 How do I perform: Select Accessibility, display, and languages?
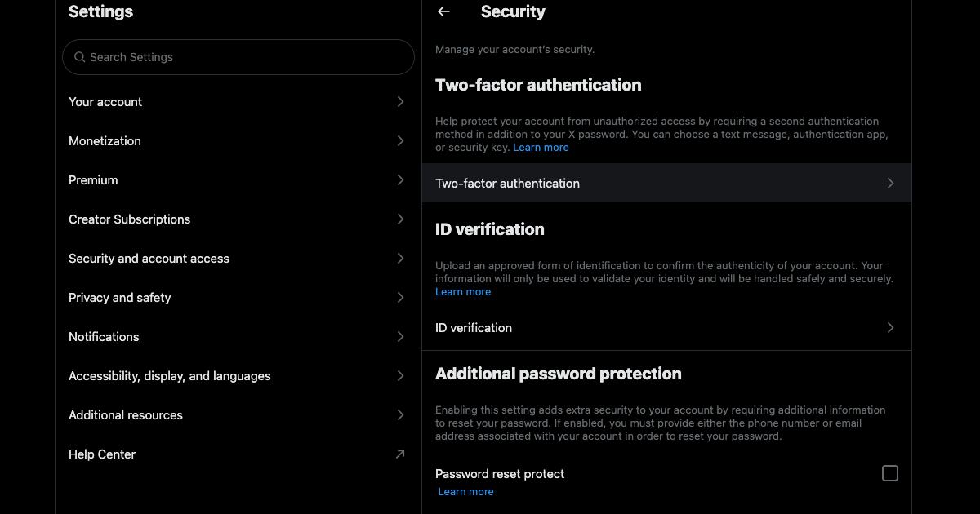point(170,376)
